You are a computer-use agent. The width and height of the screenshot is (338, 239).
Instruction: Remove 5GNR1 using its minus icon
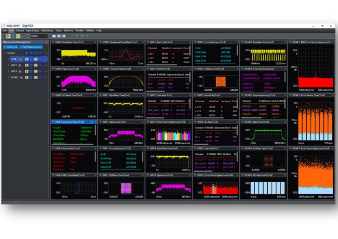(40, 77)
